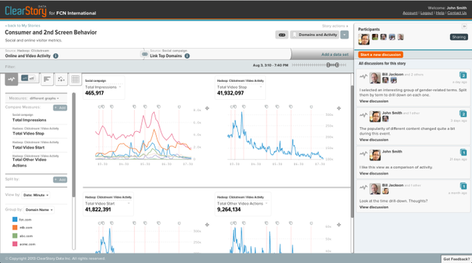Screen dimensions: 472x263
Task: Click the first participant's large avatar
Action: pyautogui.click(x=364, y=40)
